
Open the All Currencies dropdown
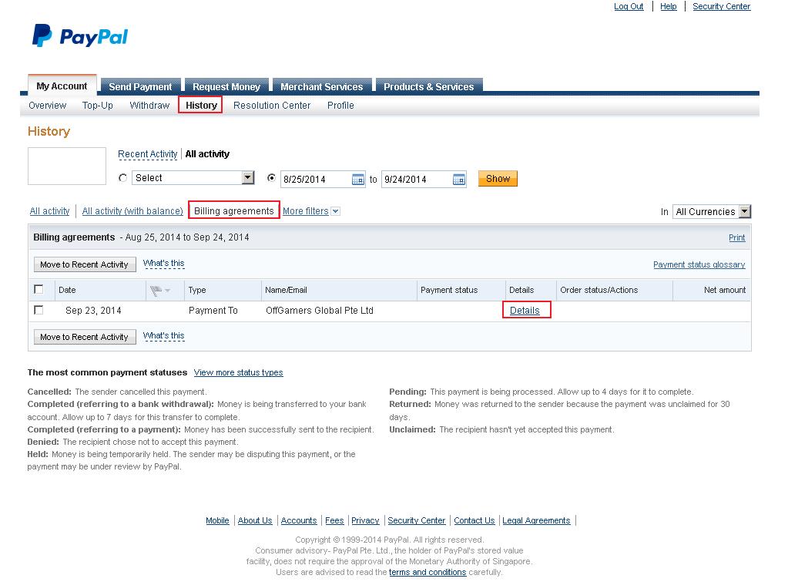click(710, 211)
